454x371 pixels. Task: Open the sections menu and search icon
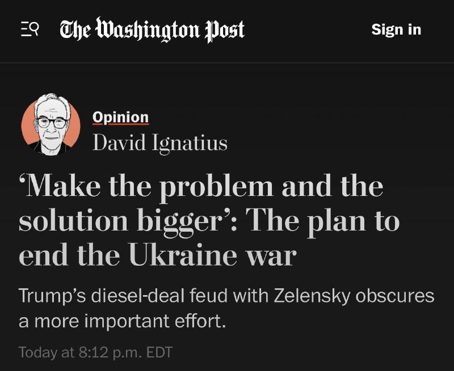click(30, 29)
